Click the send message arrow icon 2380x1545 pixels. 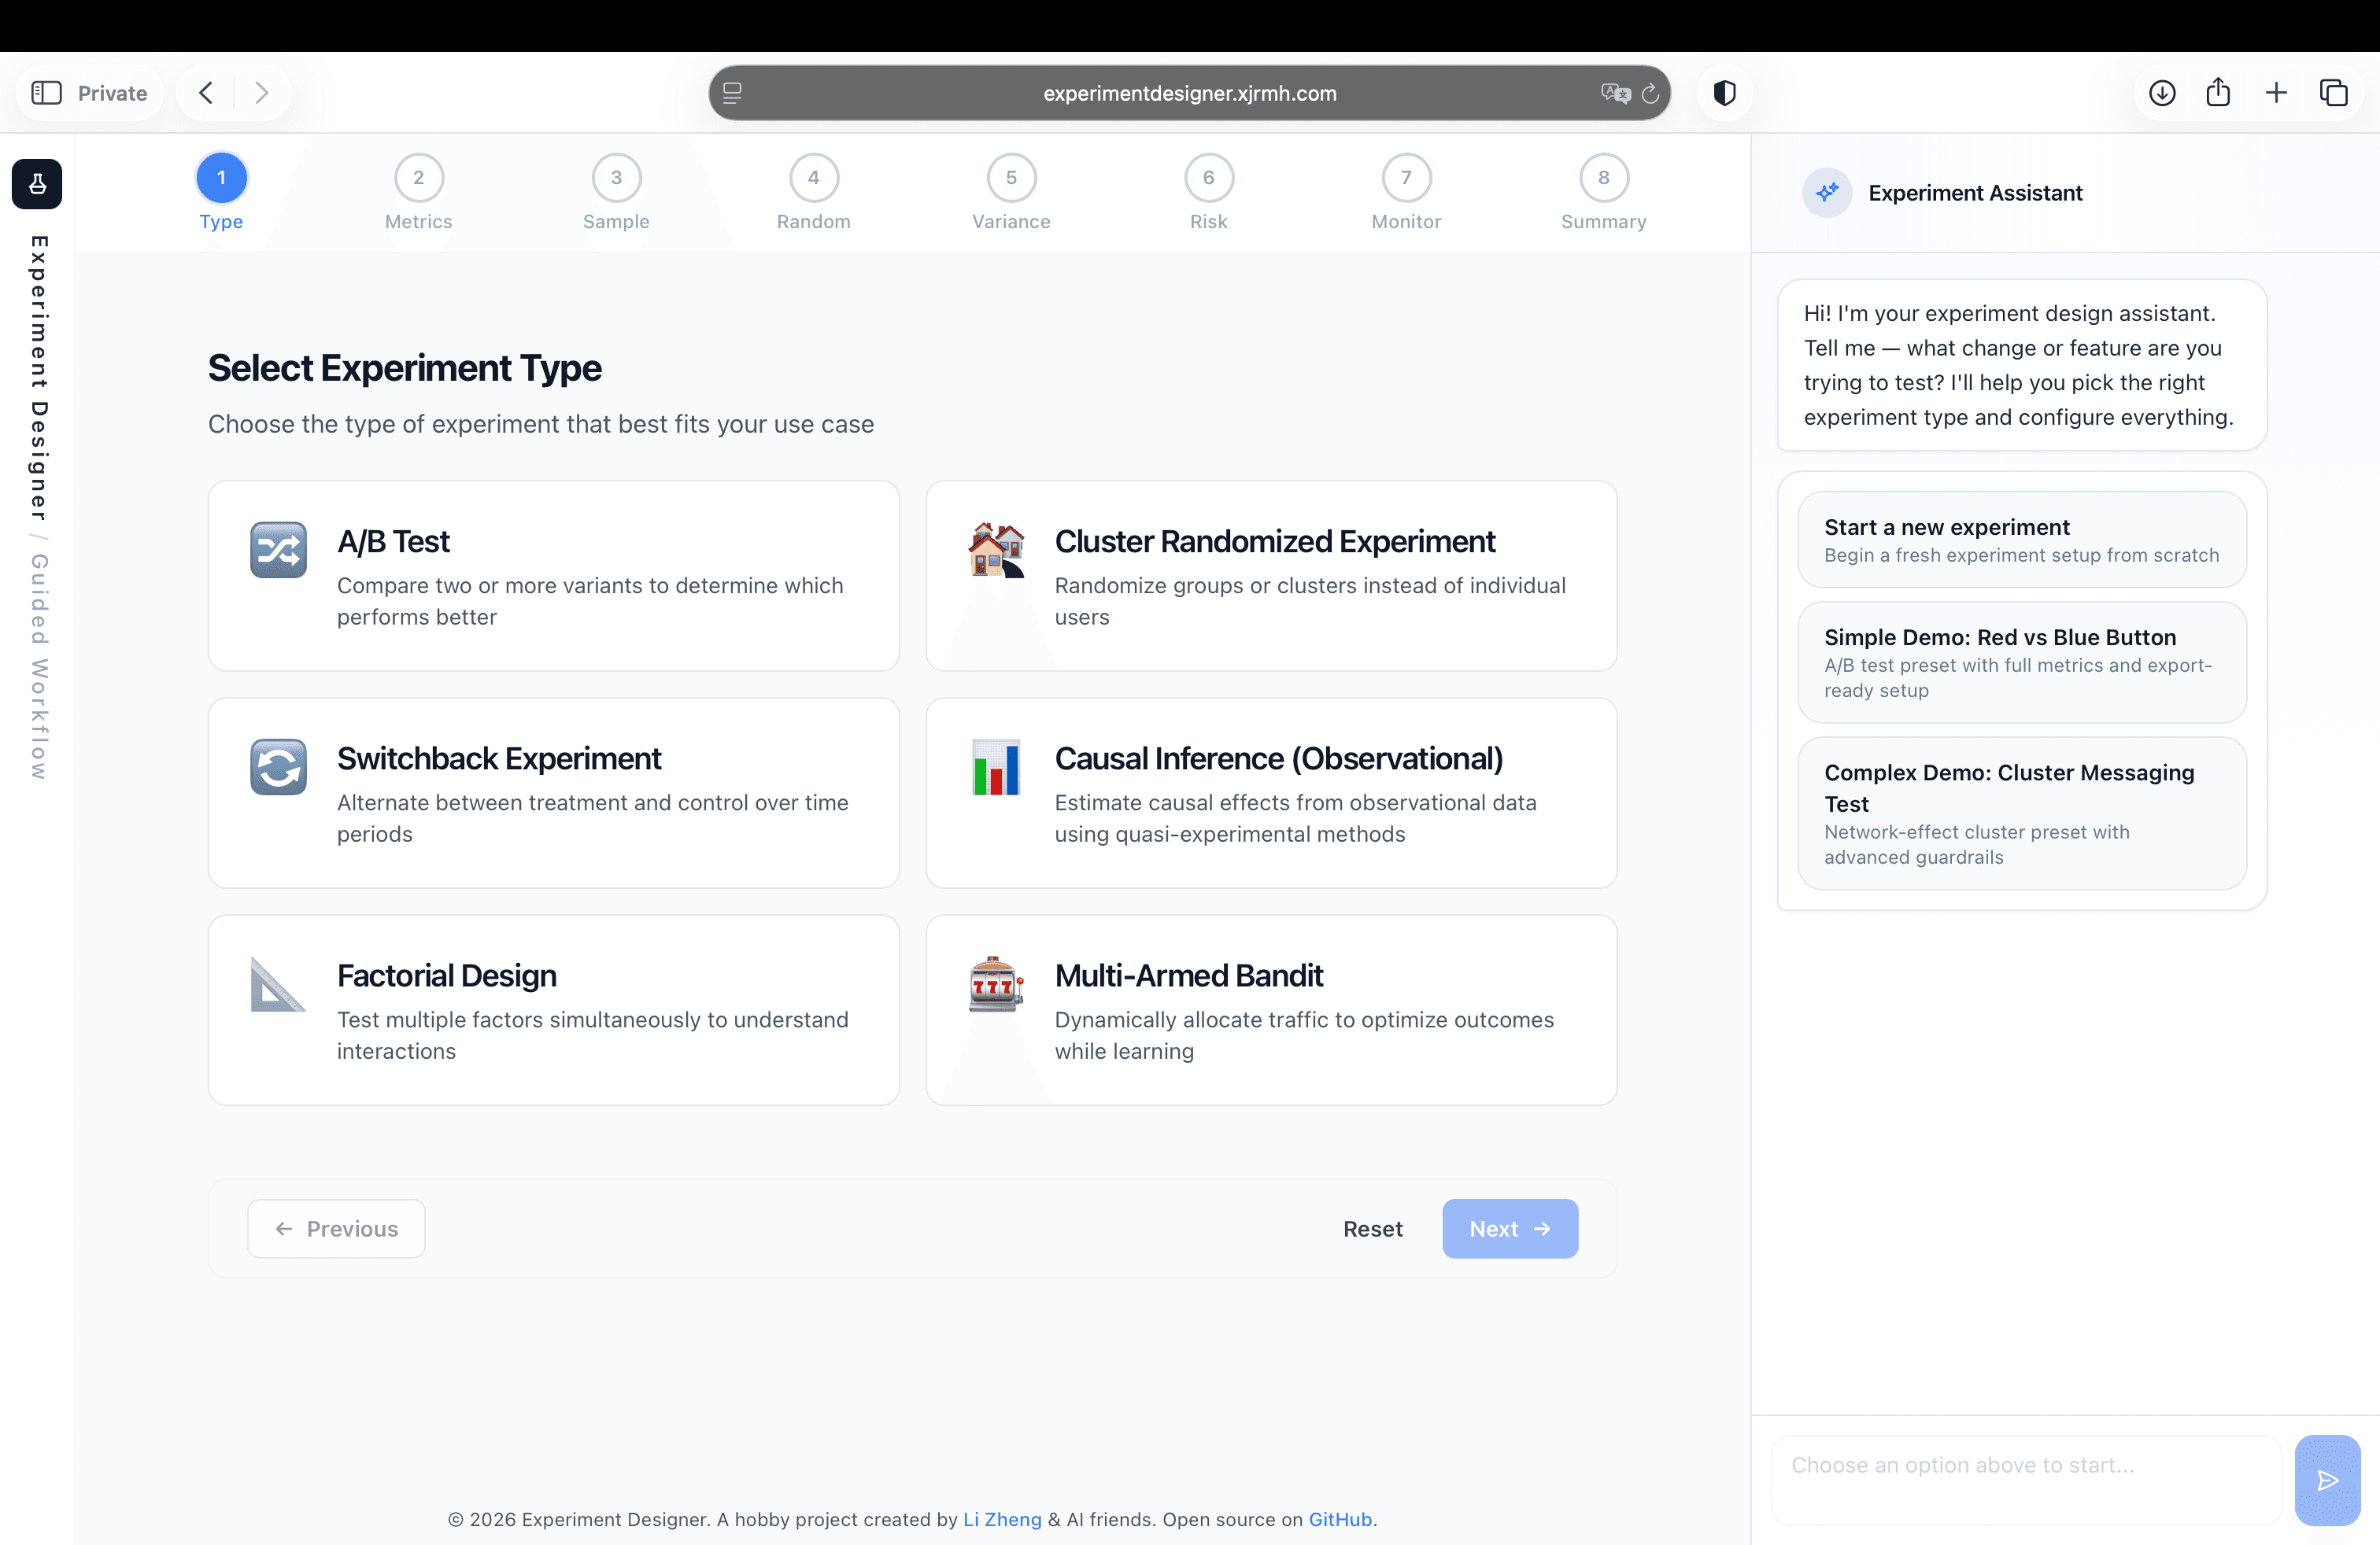(x=2327, y=1480)
